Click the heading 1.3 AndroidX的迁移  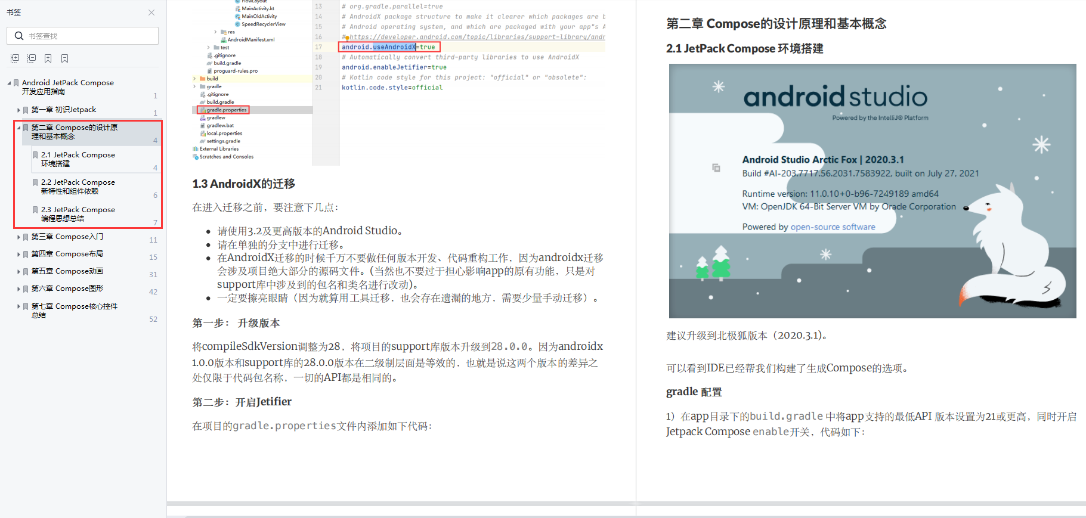[243, 184]
